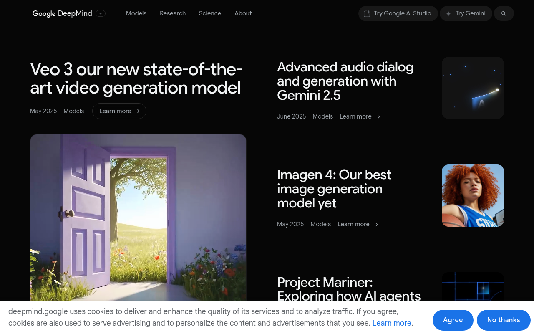The width and height of the screenshot is (534, 334).
Task: Agree to the cookie policy
Action: click(453, 320)
